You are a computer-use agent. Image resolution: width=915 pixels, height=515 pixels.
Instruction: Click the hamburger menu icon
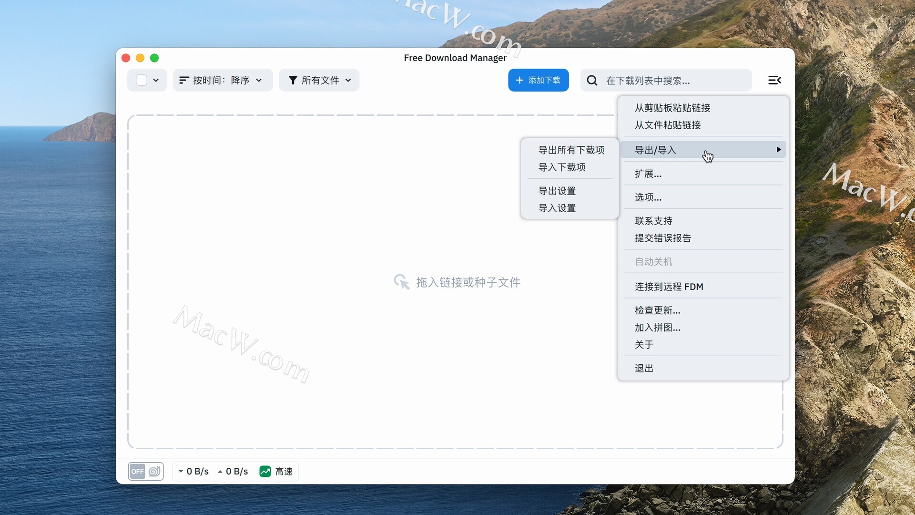coord(774,80)
